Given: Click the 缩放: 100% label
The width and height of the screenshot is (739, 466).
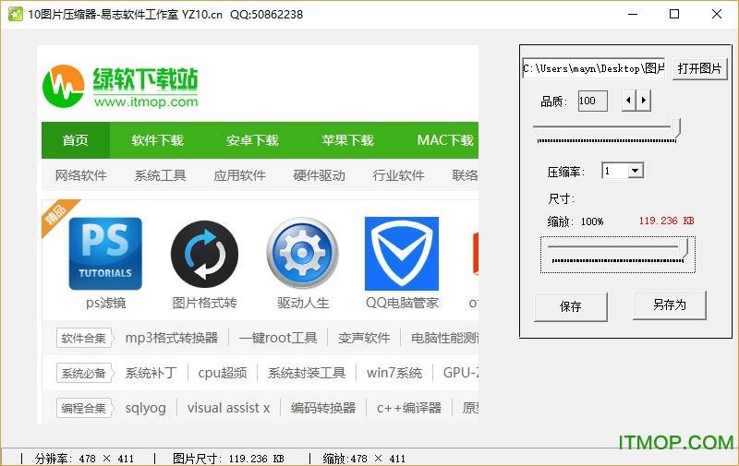Looking at the screenshot, I should (575, 221).
